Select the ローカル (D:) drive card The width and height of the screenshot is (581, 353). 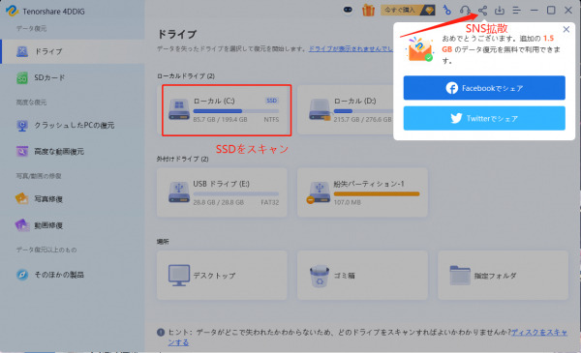tap(345, 110)
